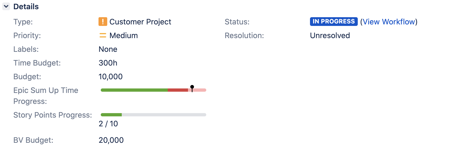Image resolution: width=450 pixels, height=148 pixels.
Task: Click the Budget value 10,000
Action: (x=110, y=76)
